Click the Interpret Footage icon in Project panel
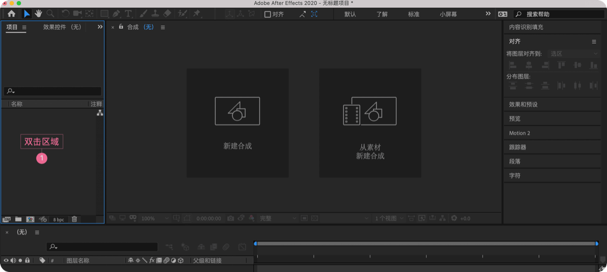The height and width of the screenshot is (272, 607). (x=6, y=219)
